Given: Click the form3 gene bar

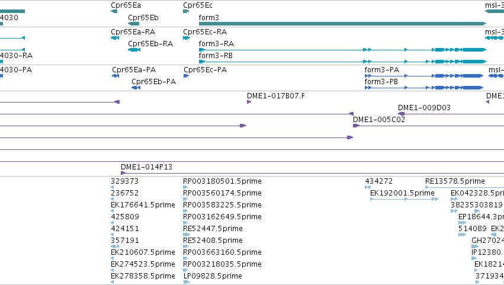Looking at the screenshot, I should coord(343,24).
